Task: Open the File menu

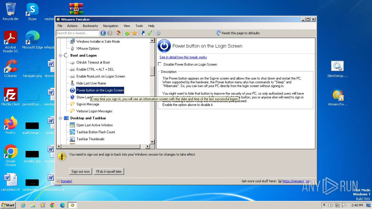Action: coord(60,26)
